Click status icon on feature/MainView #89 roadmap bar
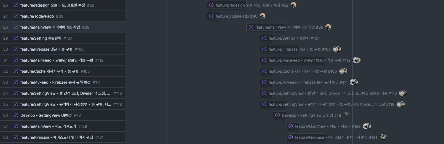Image resolution: width=444 pixels, height=144 pixels. click(x=251, y=27)
